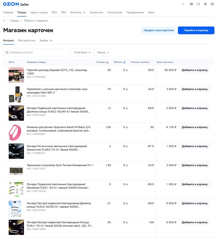Click the Товары breadcrumb link

point(14,21)
